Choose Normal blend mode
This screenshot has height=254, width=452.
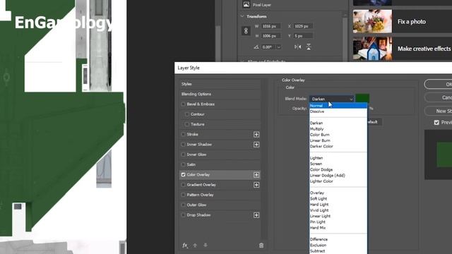pos(338,106)
